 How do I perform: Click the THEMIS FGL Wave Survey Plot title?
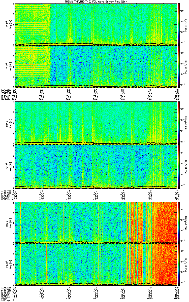coord(96,2)
